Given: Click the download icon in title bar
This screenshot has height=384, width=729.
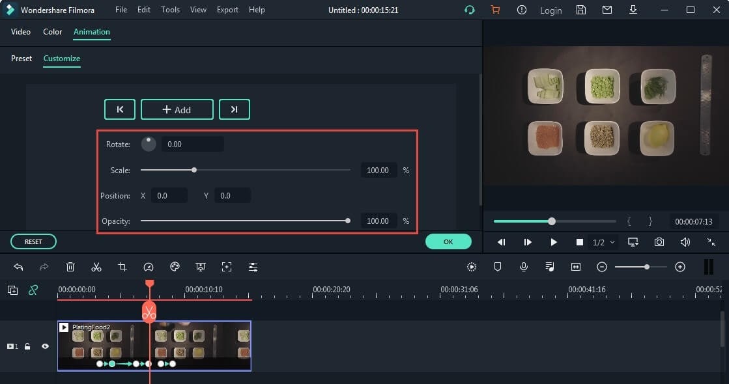Looking at the screenshot, I should 633,10.
